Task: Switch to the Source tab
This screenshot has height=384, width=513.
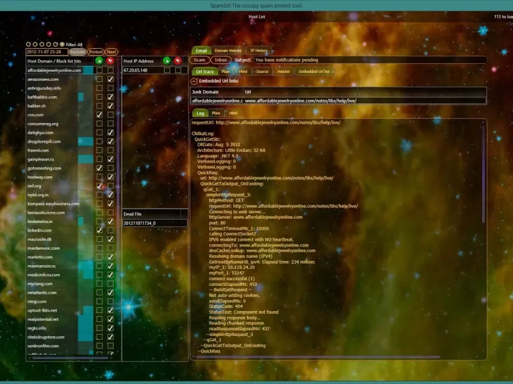Action: [262, 72]
